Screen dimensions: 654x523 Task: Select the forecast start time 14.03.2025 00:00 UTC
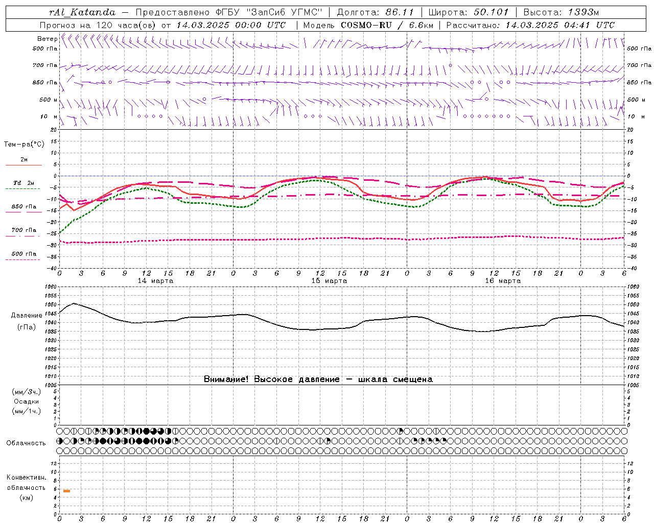click(x=231, y=25)
